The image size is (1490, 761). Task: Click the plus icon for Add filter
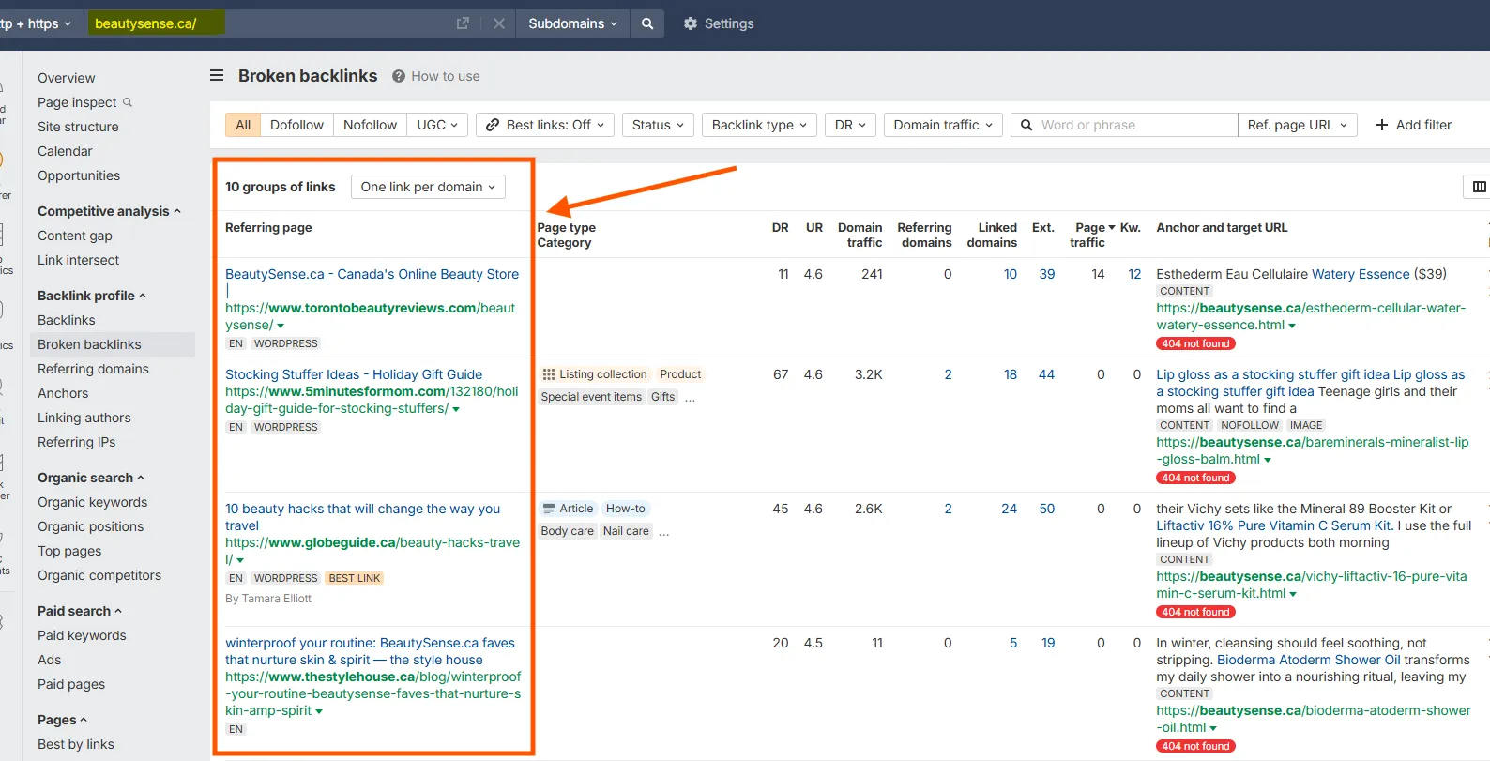pyautogui.click(x=1382, y=125)
